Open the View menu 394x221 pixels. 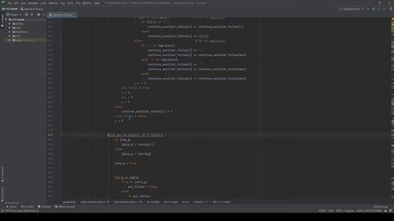23,3
